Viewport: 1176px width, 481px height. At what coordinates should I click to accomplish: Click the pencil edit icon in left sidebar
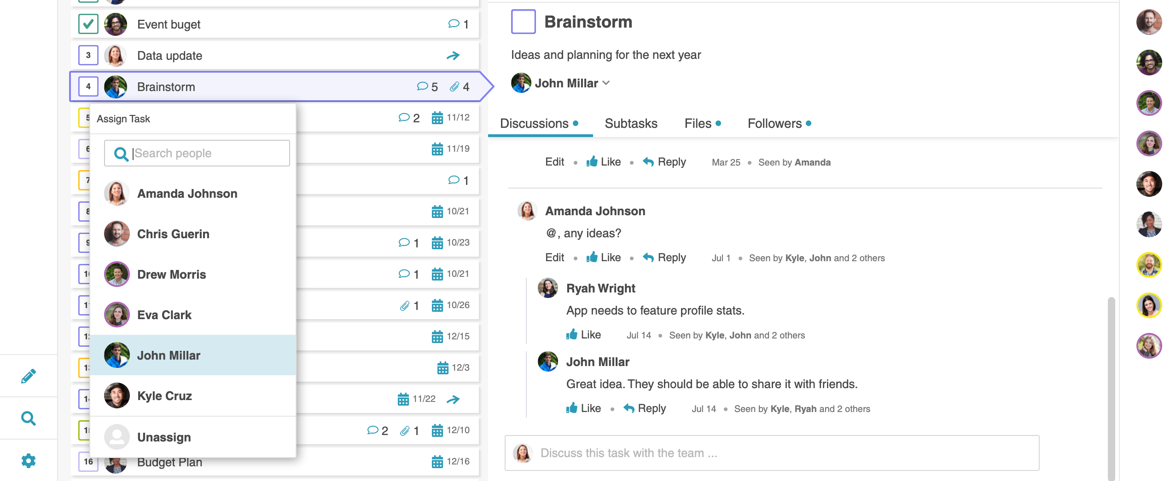pyautogui.click(x=28, y=376)
